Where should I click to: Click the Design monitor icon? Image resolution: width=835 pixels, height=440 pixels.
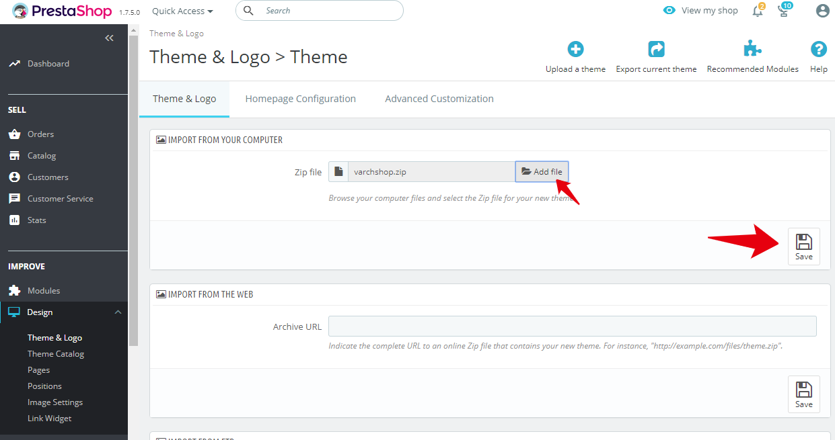coord(14,312)
